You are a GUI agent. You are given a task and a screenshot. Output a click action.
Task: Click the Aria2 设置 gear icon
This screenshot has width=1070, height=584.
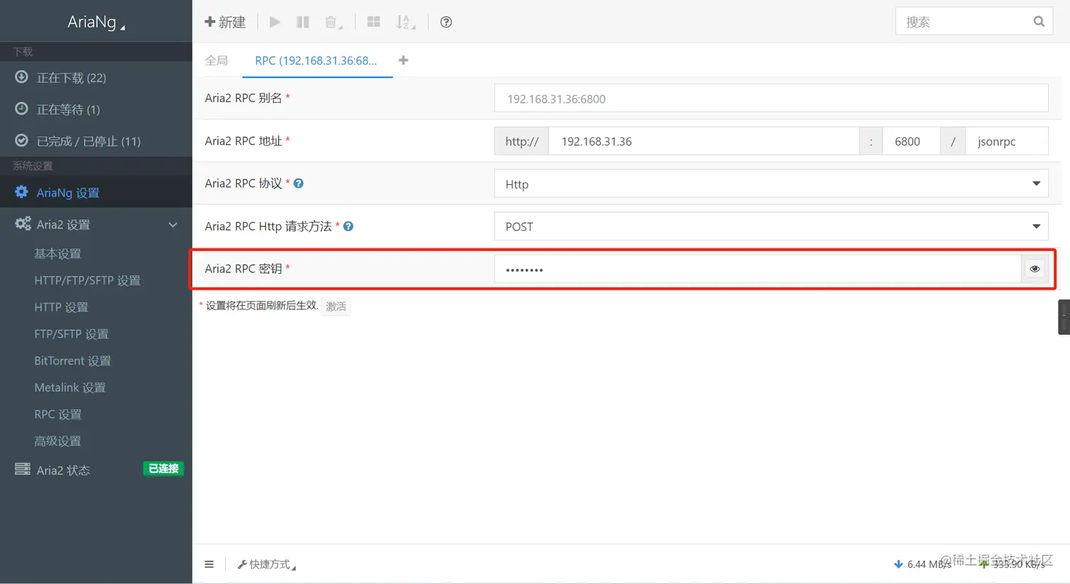[23, 224]
